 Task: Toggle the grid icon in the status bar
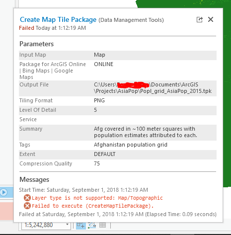point(102,225)
